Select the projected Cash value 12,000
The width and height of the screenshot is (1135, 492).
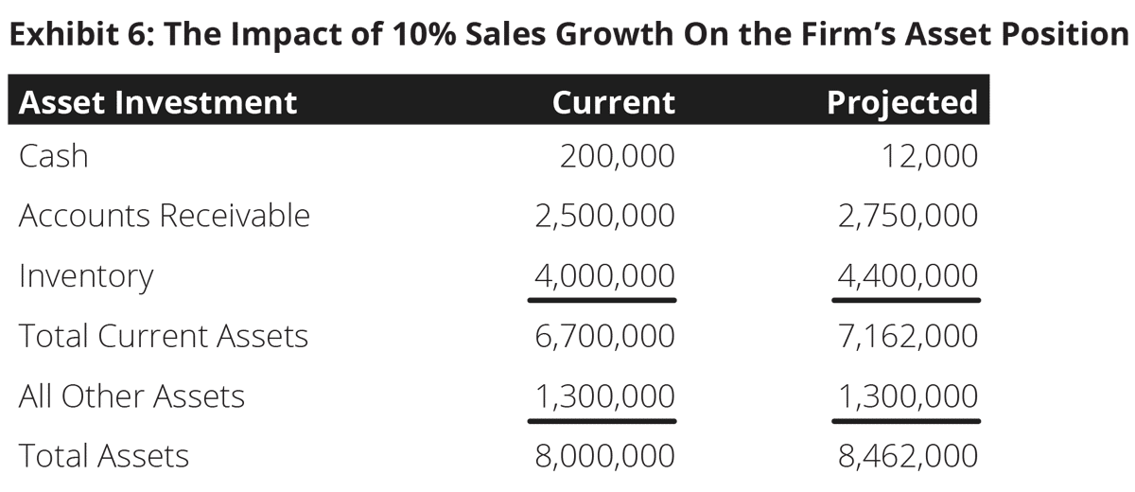coord(928,155)
